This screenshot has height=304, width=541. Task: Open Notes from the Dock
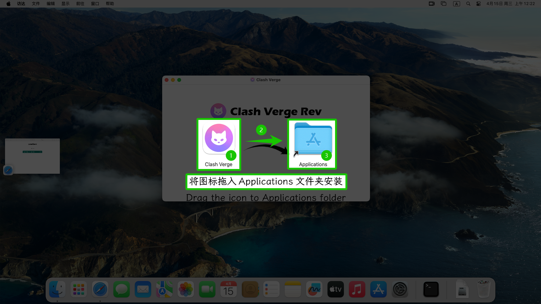click(x=293, y=289)
